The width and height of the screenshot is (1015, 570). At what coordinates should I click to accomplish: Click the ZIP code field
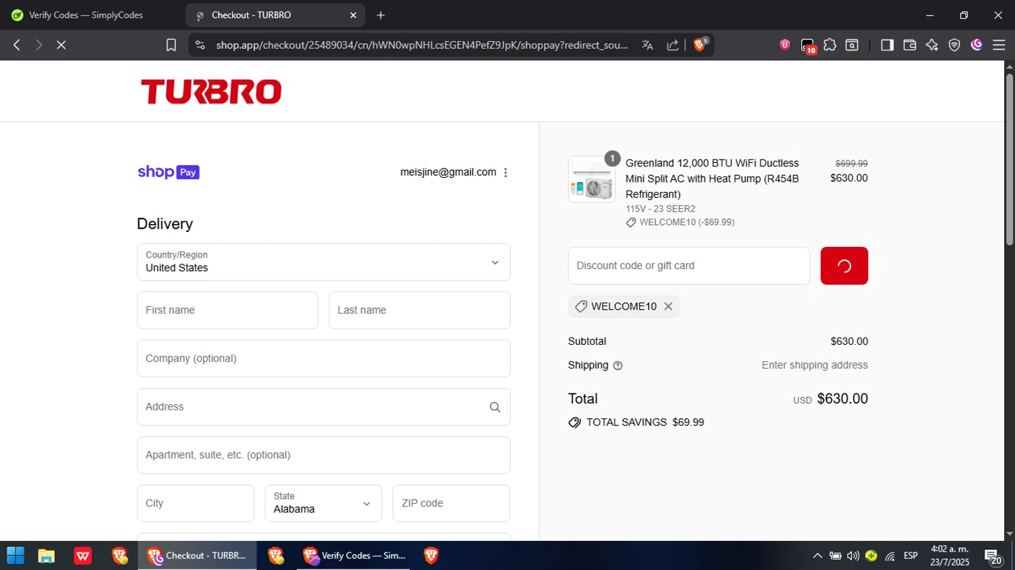coord(451,503)
